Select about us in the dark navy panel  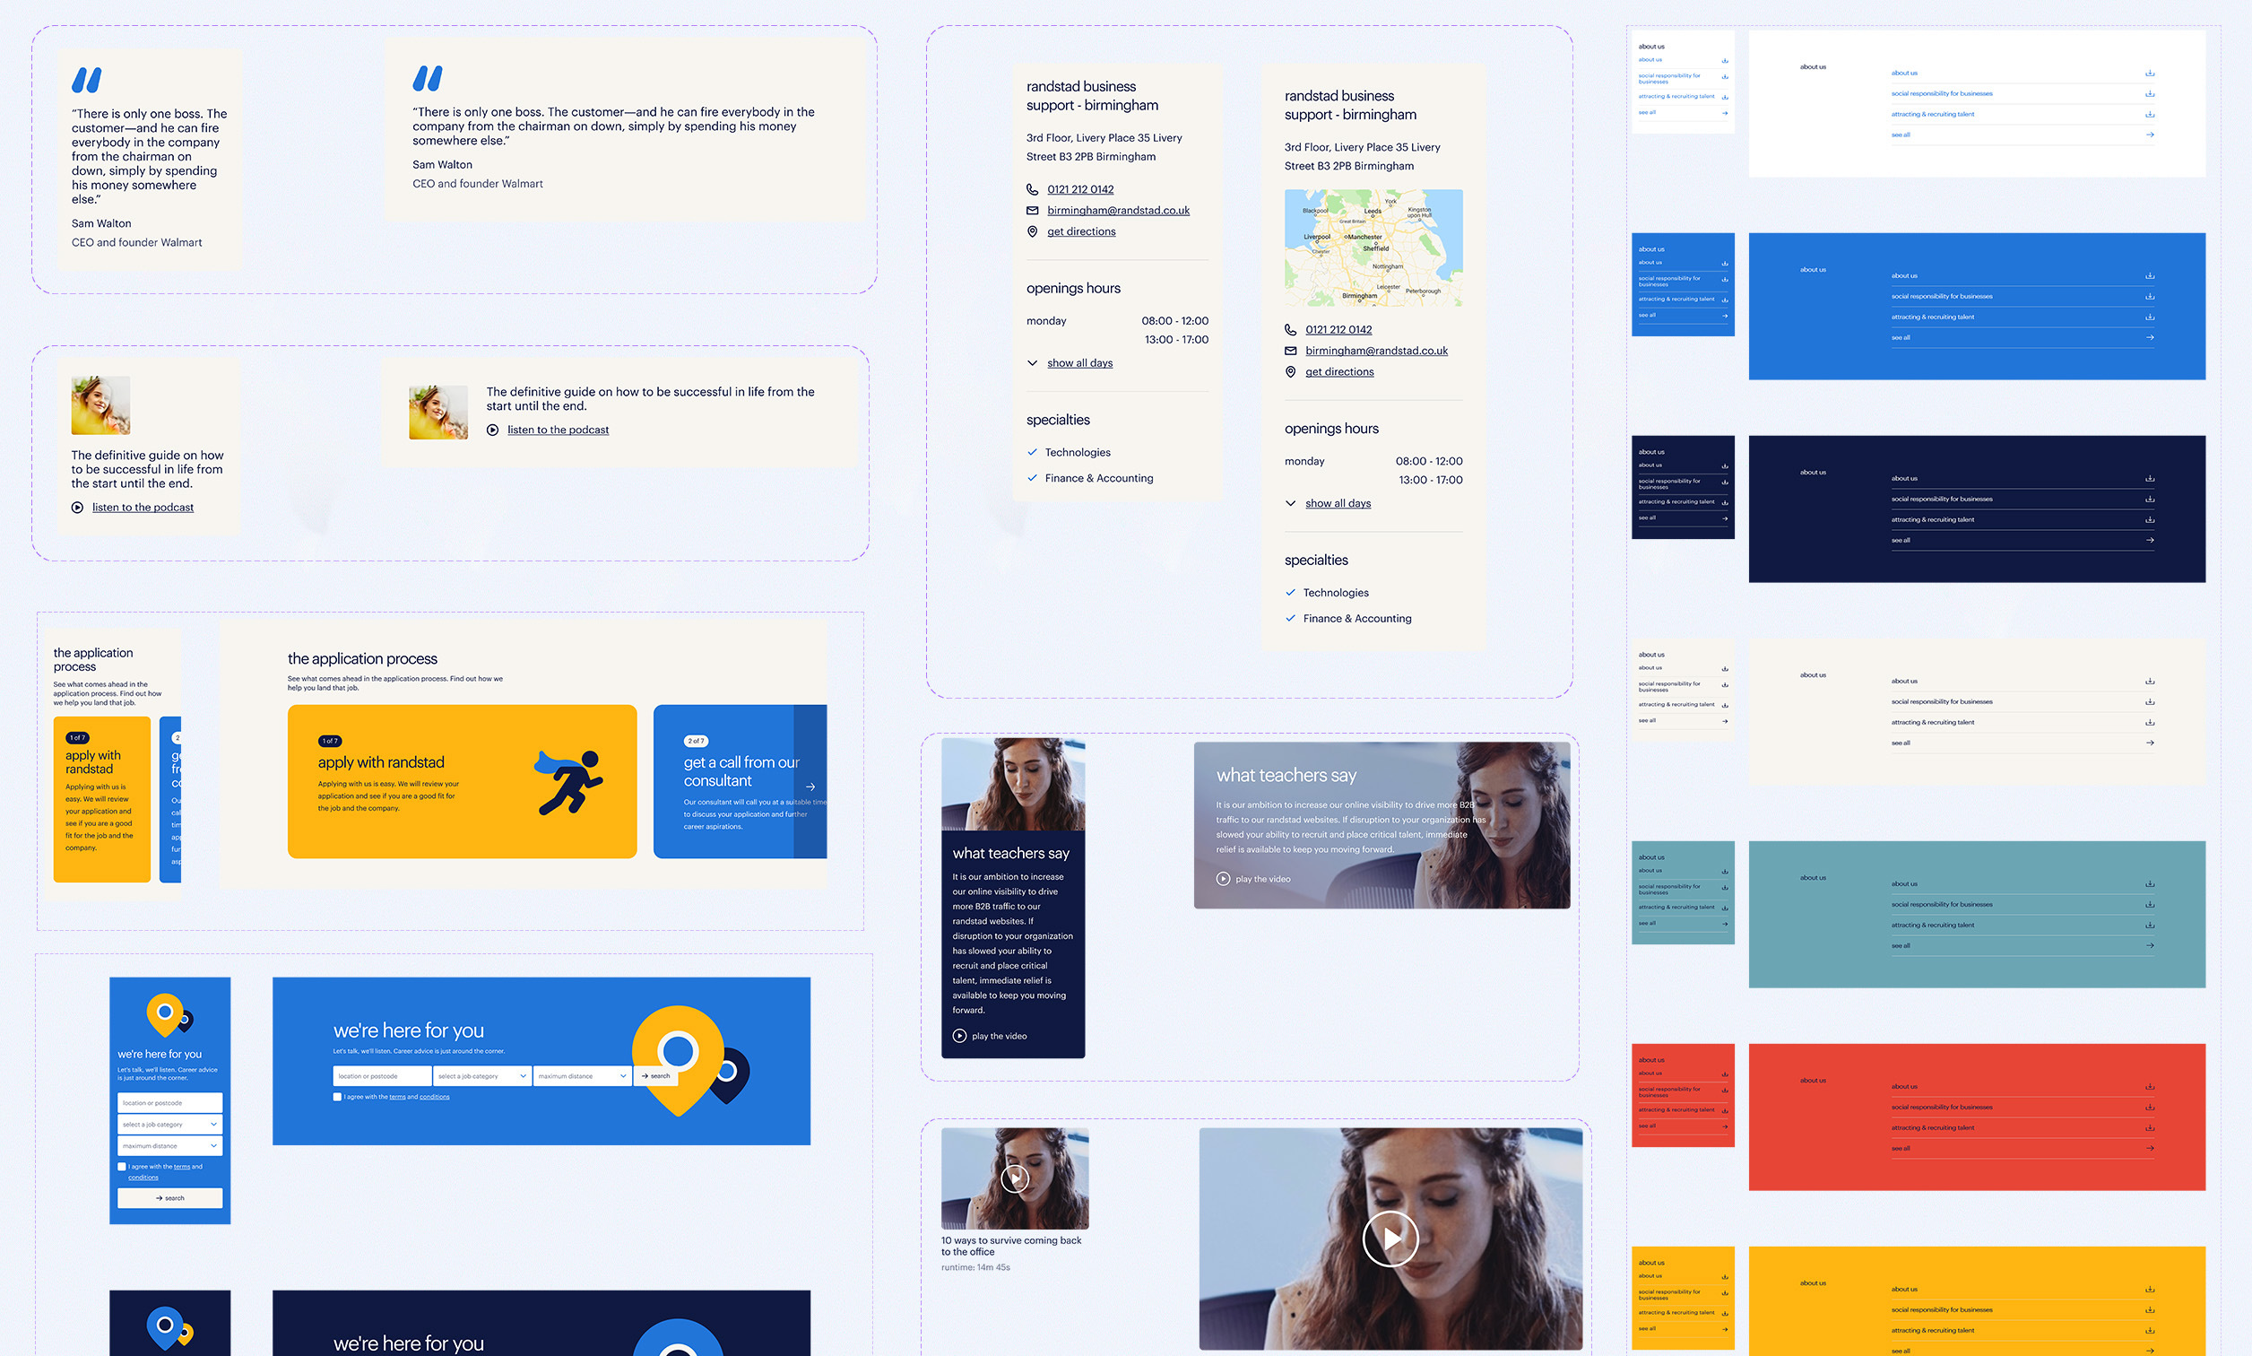point(1904,477)
